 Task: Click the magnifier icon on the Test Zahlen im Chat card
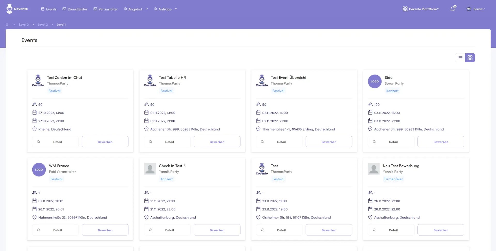click(38, 142)
